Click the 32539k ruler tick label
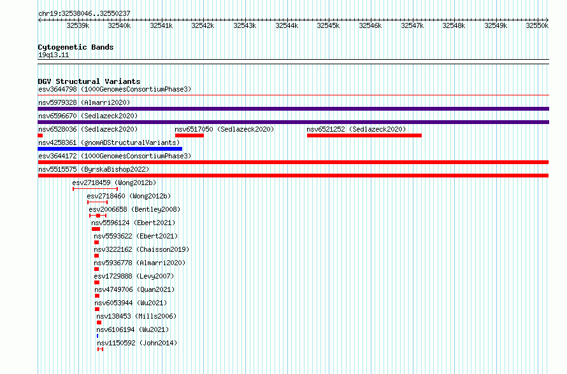The image size is (567, 374). click(x=78, y=25)
